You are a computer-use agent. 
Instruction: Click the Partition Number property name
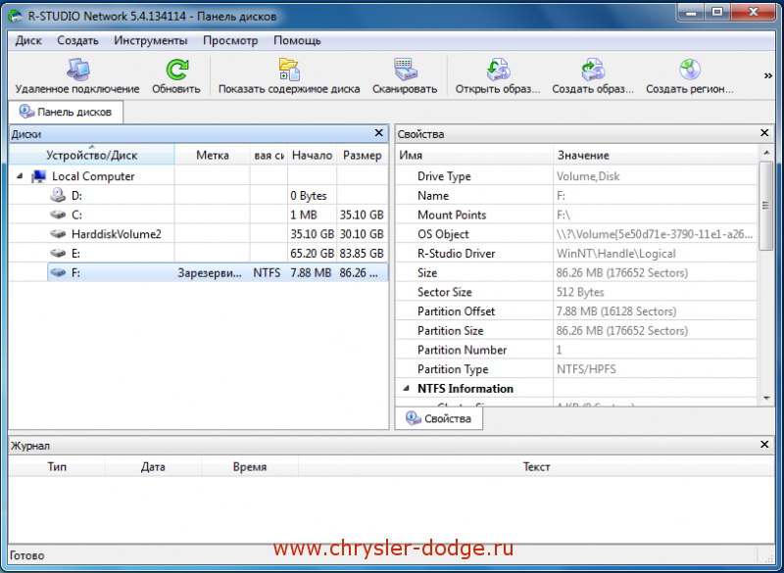coord(462,350)
